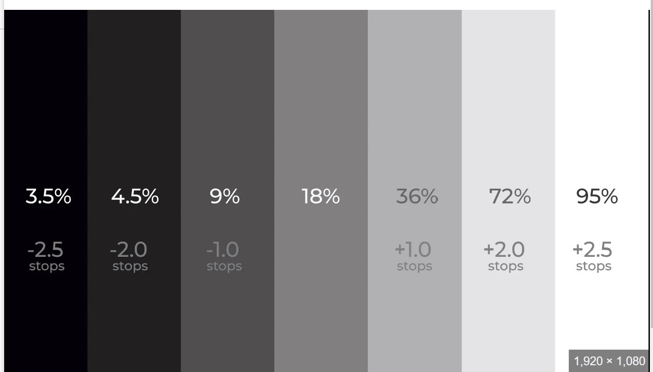The height and width of the screenshot is (372, 653).
Task: Click the 3.5% black swatch
Action: (x=46, y=104)
